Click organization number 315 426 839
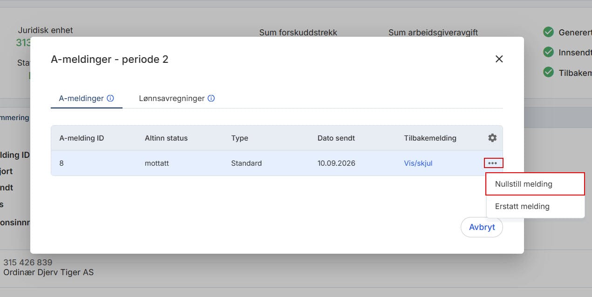The width and height of the screenshot is (592, 297). pyautogui.click(x=28, y=263)
